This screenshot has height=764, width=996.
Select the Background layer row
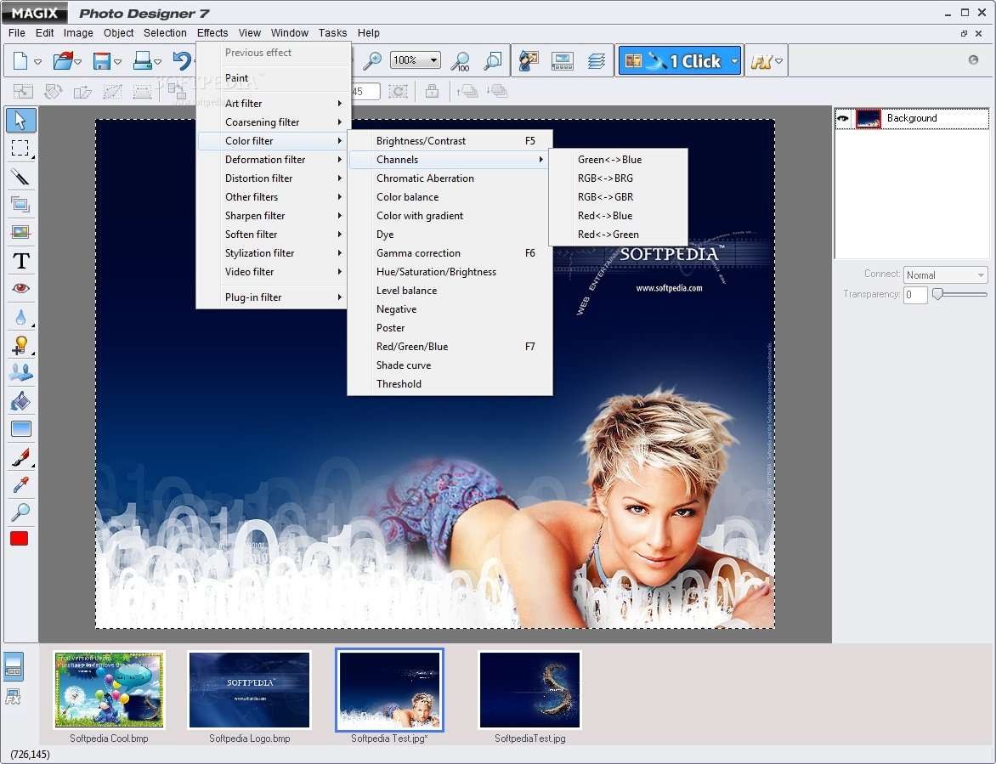pos(912,118)
